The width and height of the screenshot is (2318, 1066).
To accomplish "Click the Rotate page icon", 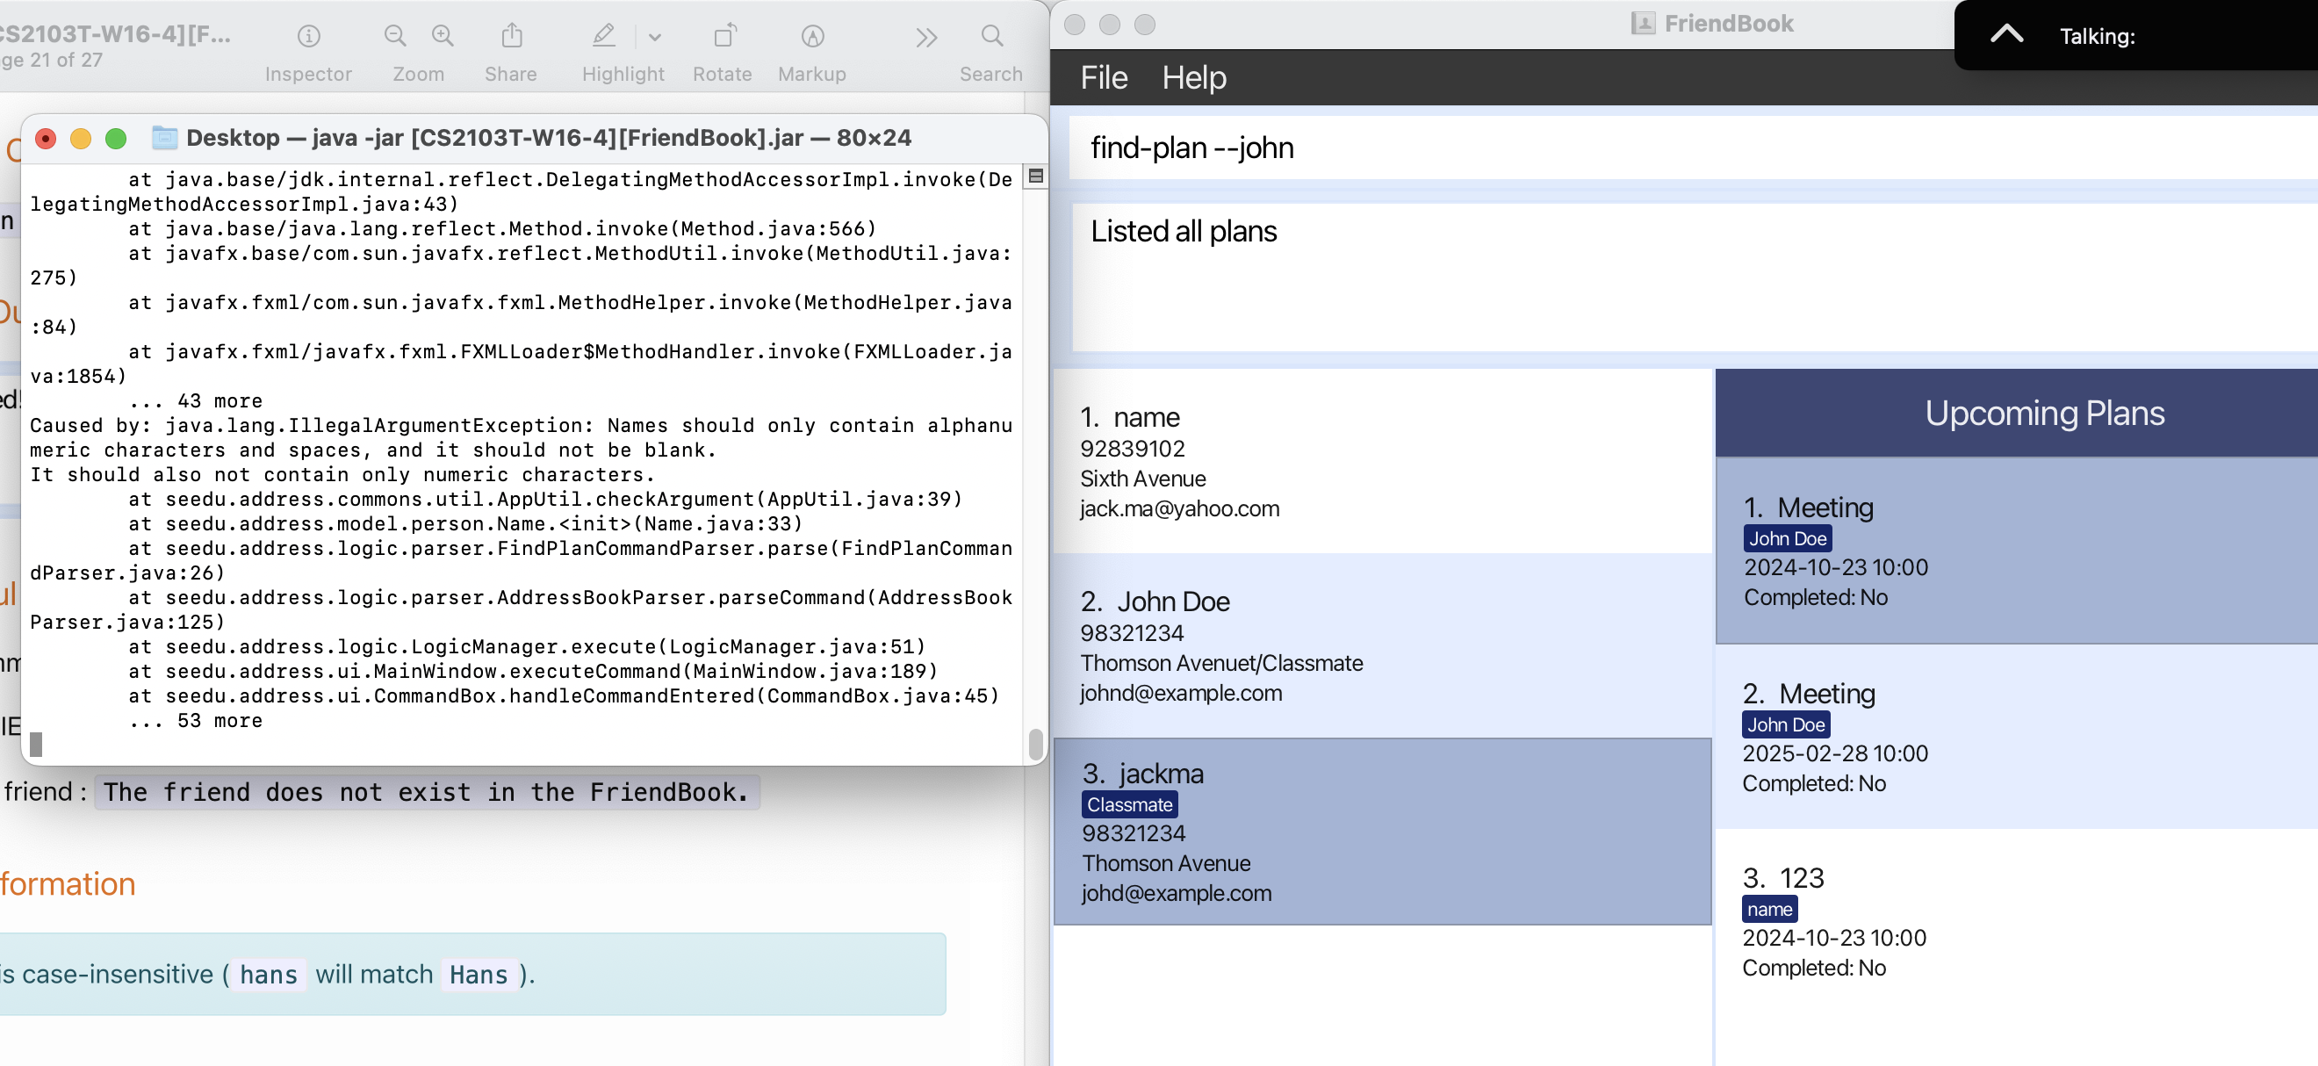I will (723, 36).
